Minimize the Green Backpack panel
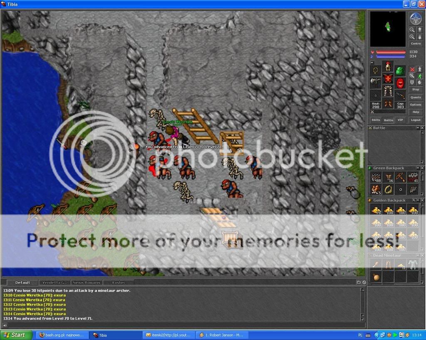The width and height of the screenshot is (426, 340). pyautogui.click(x=418, y=168)
